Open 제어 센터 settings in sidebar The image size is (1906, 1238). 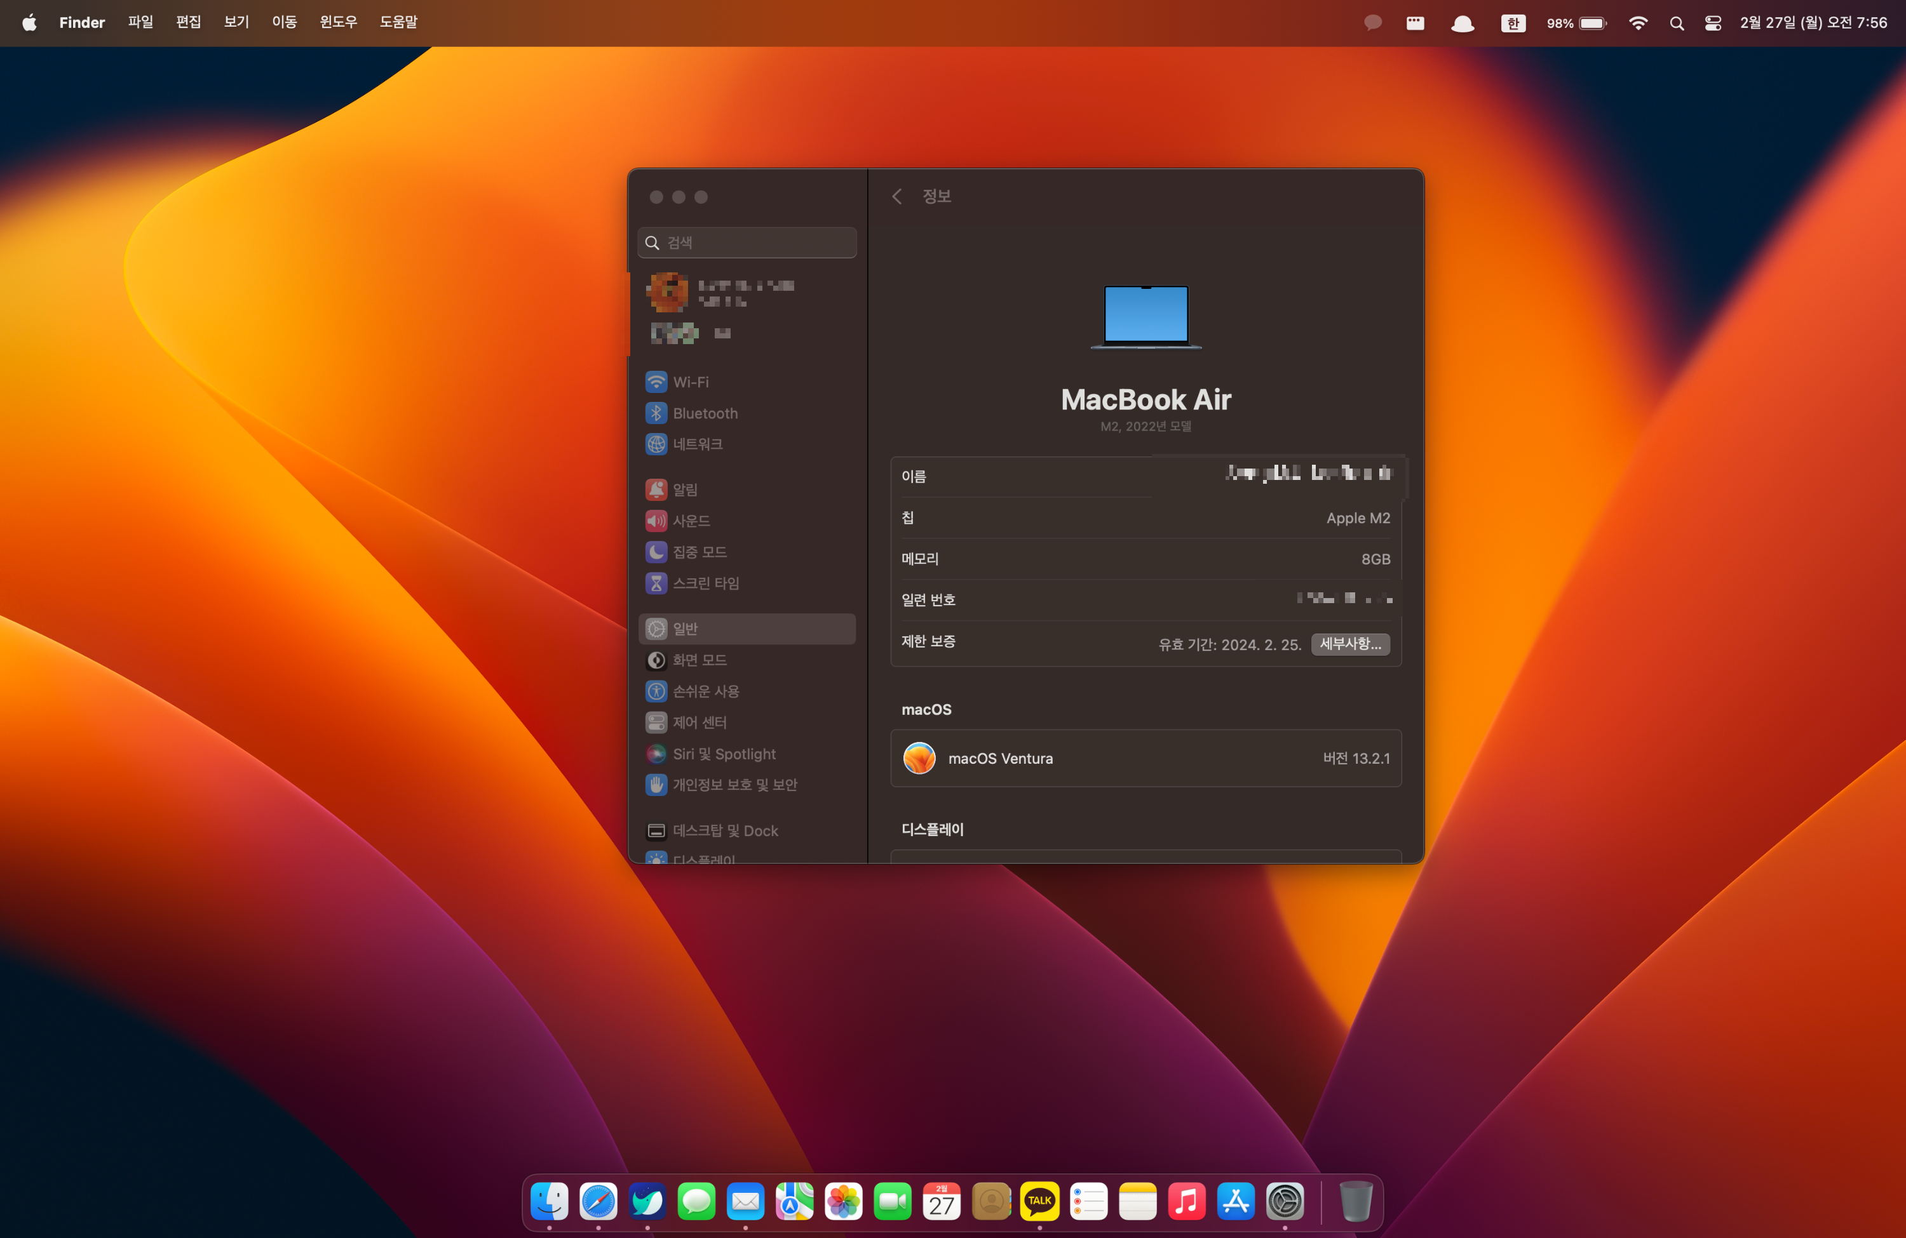click(x=698, y=722)
